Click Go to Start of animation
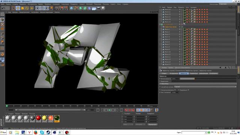The height and width of the screenshot is (135, 240). [x=98, y=110]
